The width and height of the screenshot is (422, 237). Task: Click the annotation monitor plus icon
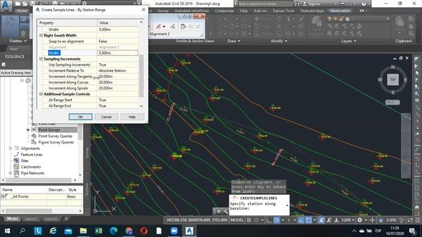[372, 220]
